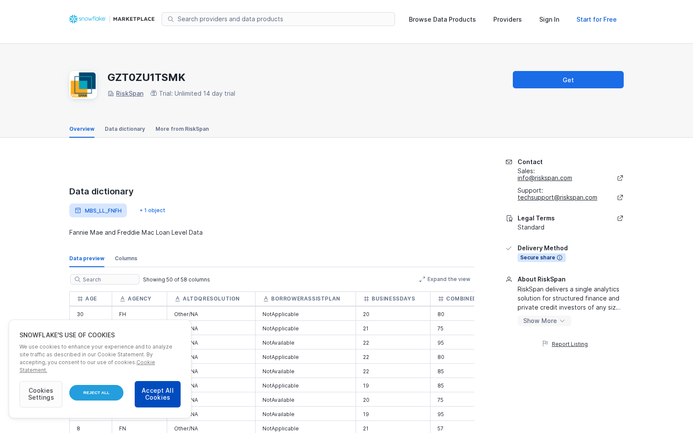The height and width of the screenshot is (433, 693).
Task: Click the person icon beside About RiskSpan
Action: click(509, 279)
